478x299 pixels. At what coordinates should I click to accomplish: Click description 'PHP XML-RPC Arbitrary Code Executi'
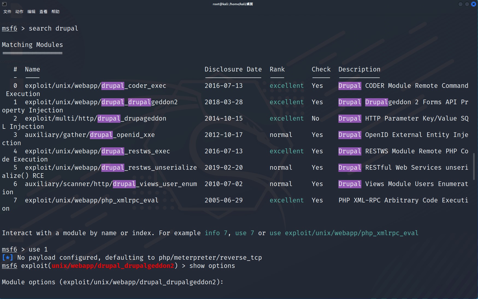click(x=403, y=200)
